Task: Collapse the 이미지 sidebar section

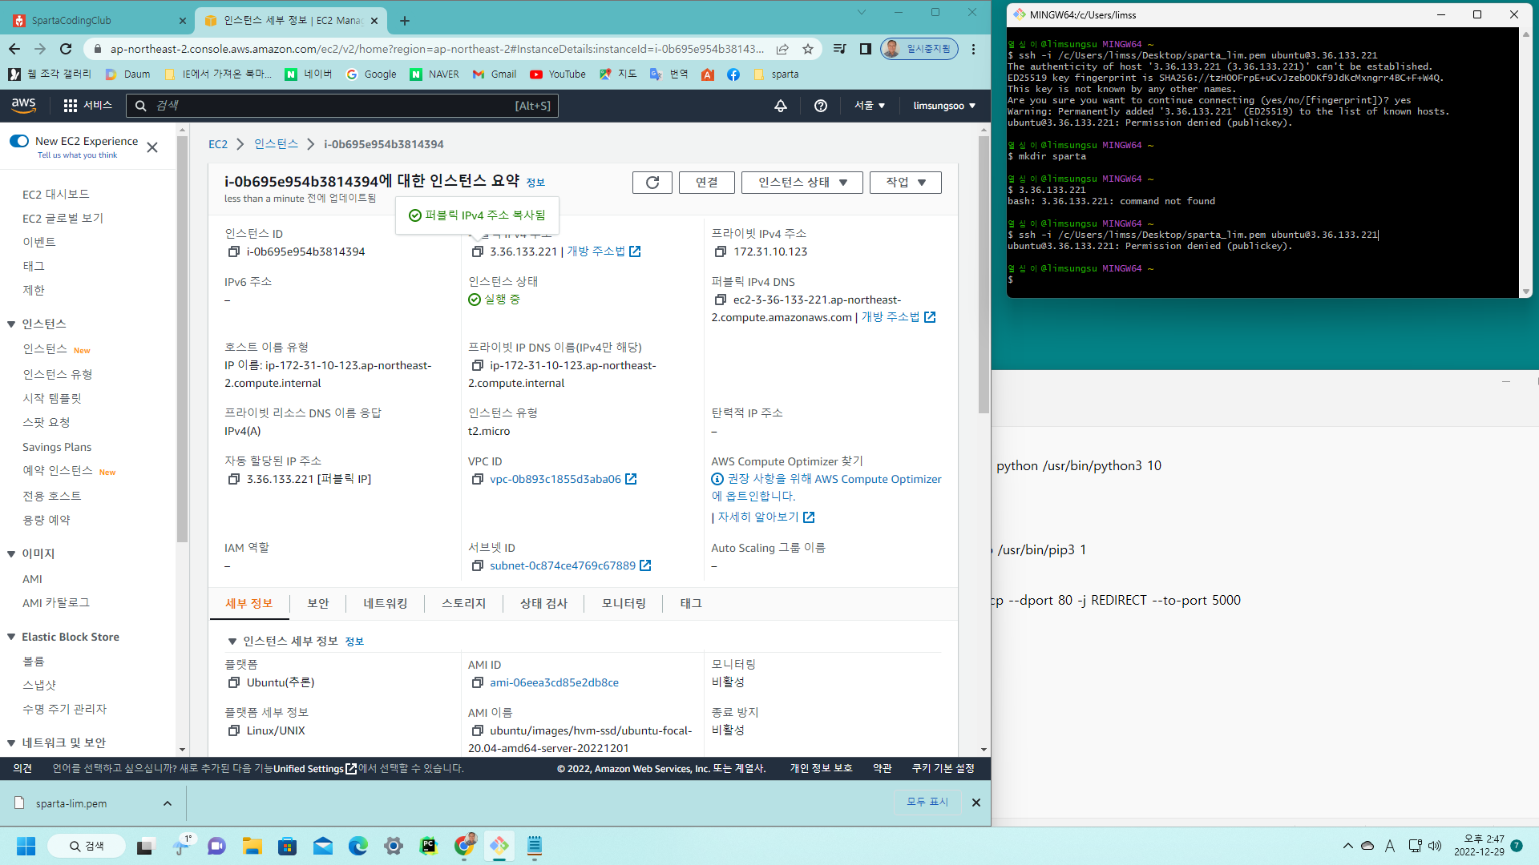Action: pyautogui.click(x=11, y=554)
